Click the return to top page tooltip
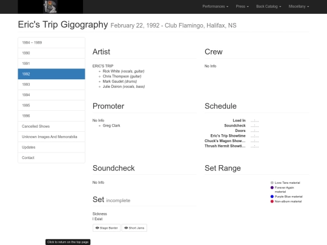The height and width of the screenshot is (245, 327). [x=68, y=242]
